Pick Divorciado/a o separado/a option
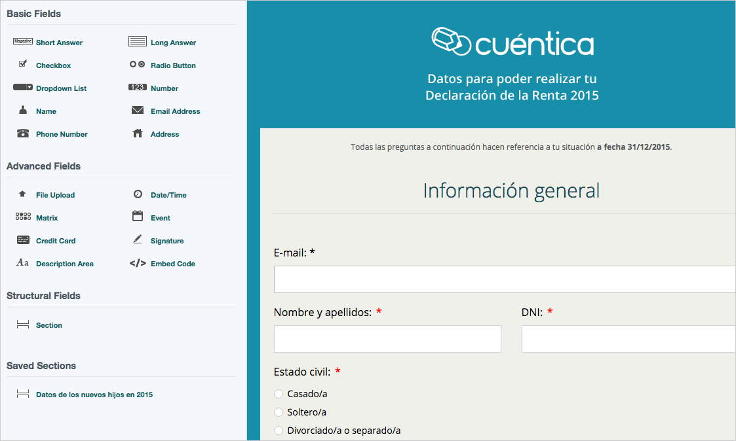 279,431
